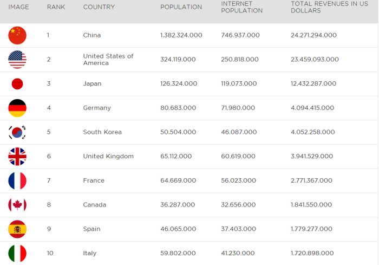Click the Spain flag icon

(x=17, y=229)
